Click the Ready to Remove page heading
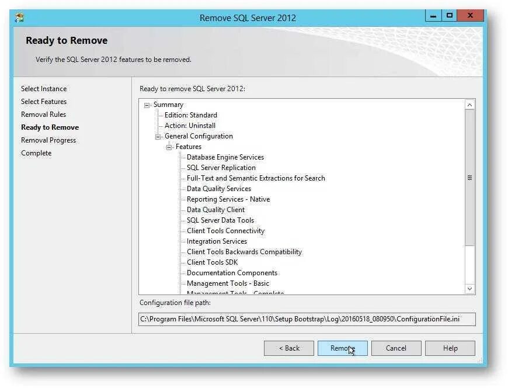Screen dimensions: 508x388 [67, 40]
